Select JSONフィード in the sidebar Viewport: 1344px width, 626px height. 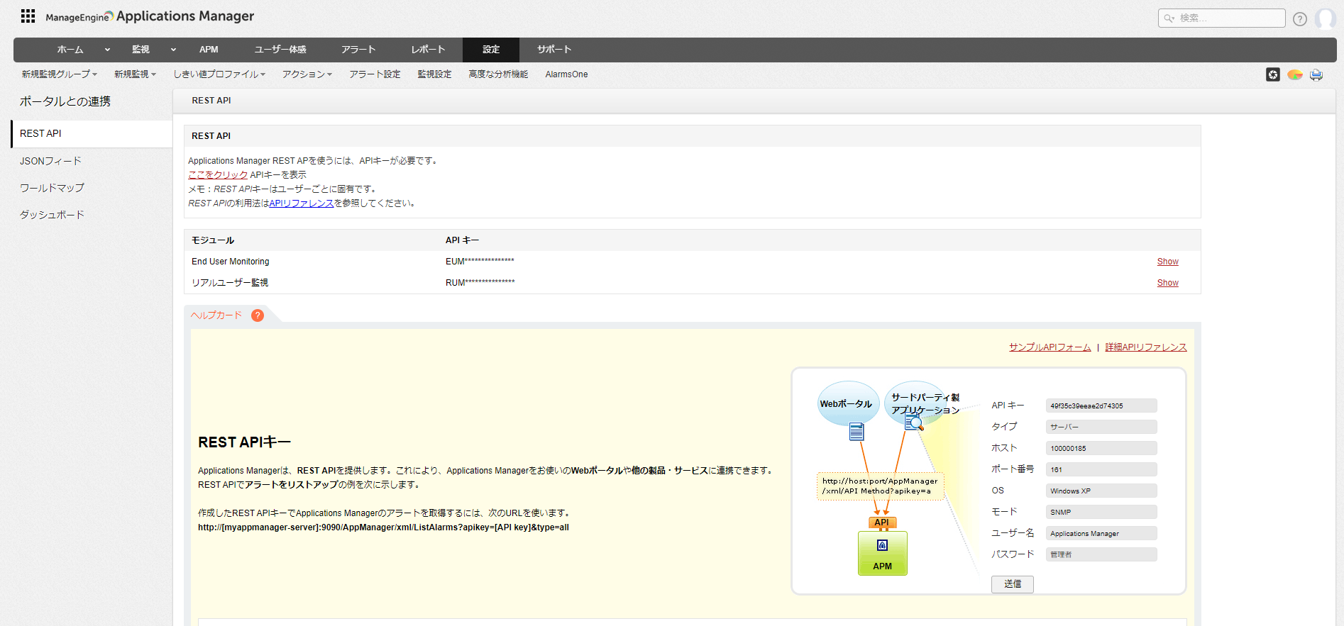[50, 161]
